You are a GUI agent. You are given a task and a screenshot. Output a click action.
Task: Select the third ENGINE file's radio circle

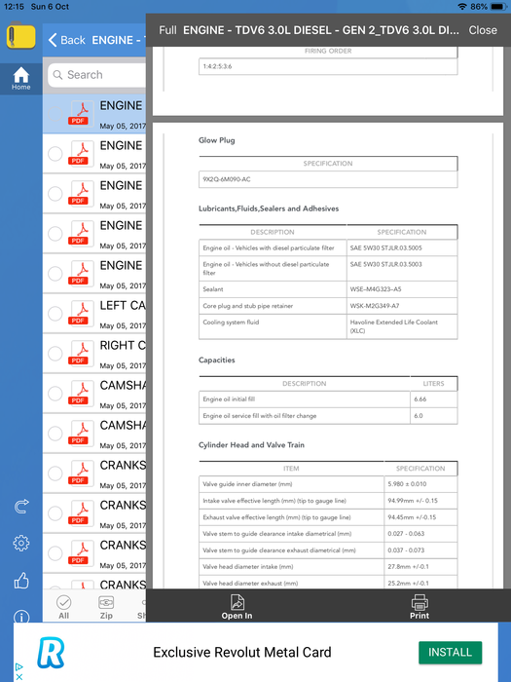click(55, 194)
